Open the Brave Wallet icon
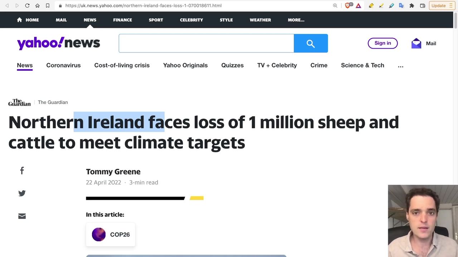 coord(423,6)
